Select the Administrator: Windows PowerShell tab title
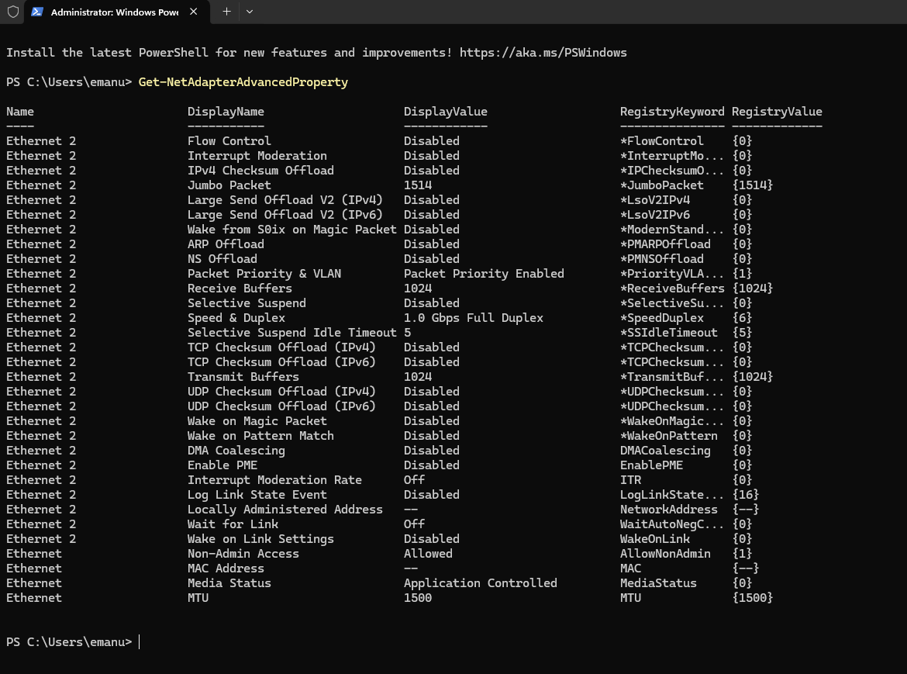Image resolution: width=907 pixels, height=674 pixels. [114, 12]
